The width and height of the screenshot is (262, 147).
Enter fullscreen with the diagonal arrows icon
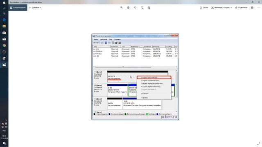[x=259, y=144]
